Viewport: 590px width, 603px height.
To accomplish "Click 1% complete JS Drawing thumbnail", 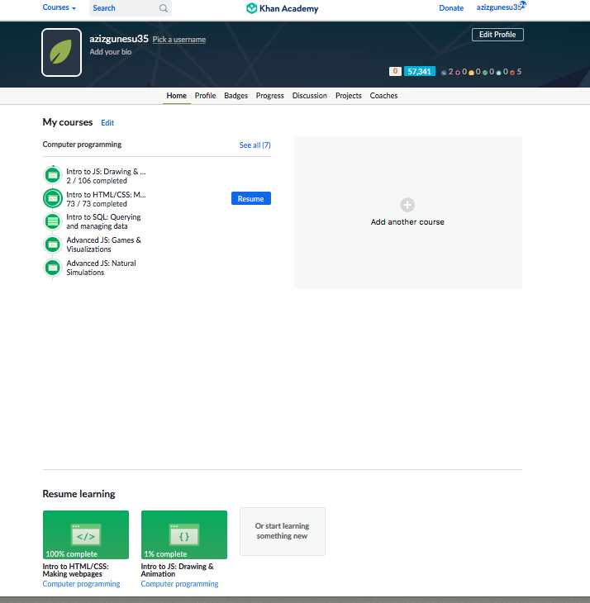I will coord(184,534).
